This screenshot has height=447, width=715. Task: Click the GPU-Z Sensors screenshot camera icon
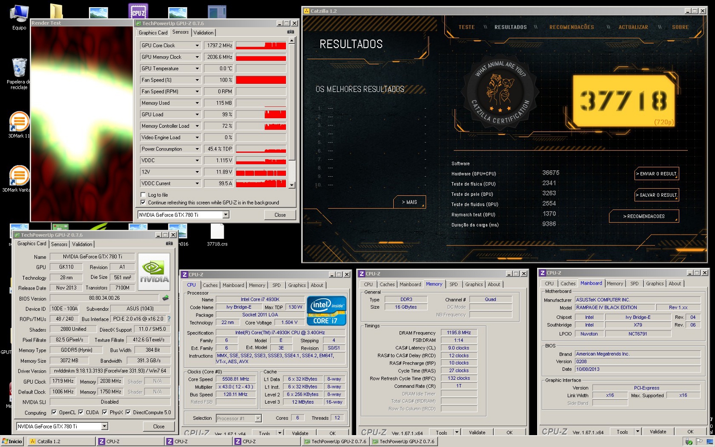(x=290, y=32)
